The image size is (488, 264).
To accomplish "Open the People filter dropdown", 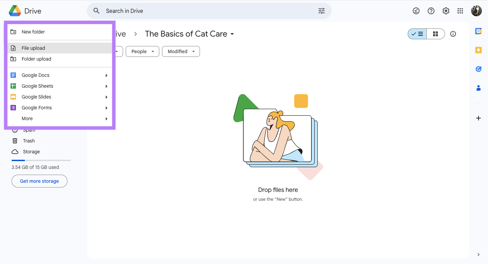I will click(x=142, y=51).
